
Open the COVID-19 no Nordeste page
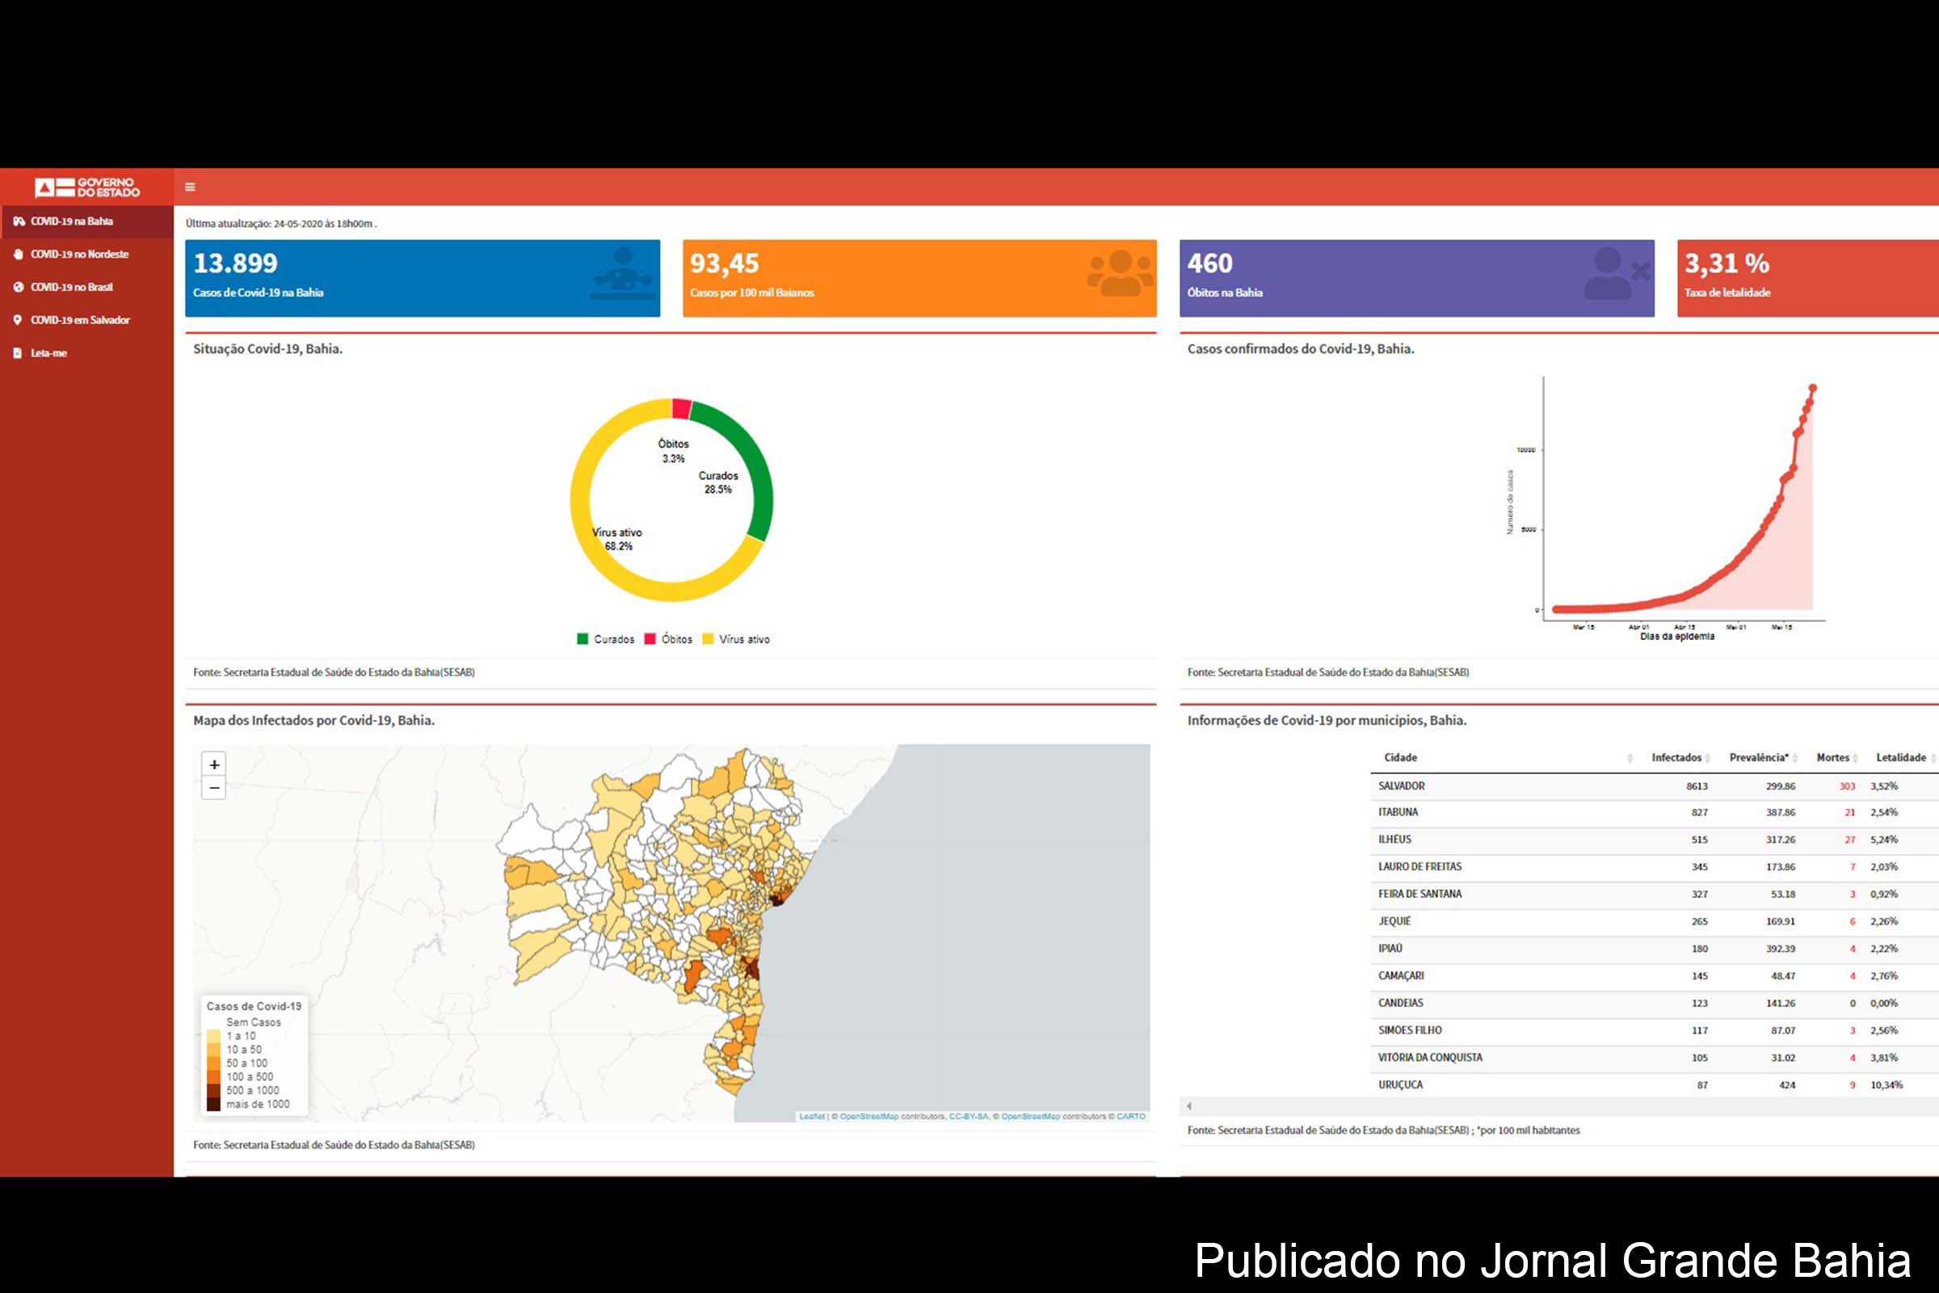coord(78,254)
